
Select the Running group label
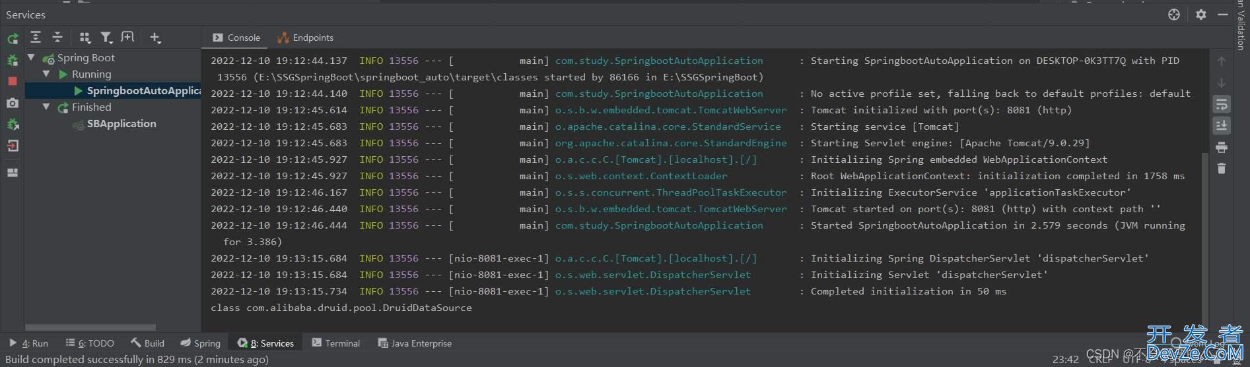point(91,74)
